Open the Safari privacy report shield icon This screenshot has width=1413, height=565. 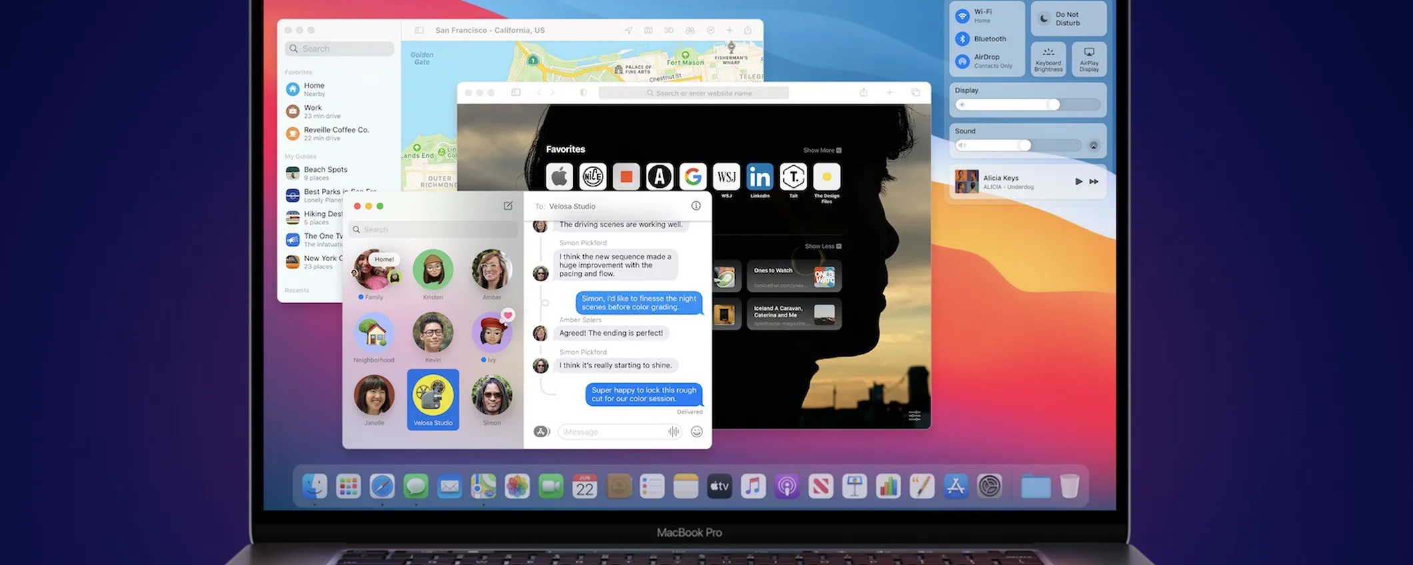click(583, 93)
